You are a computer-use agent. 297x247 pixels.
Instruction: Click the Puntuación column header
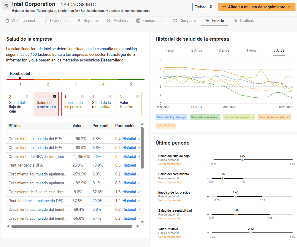[126, 126]
